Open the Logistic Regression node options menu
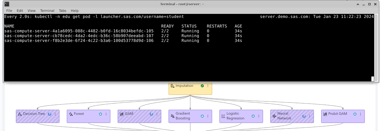Screen dimensions: 380x131 click(259, 116)
